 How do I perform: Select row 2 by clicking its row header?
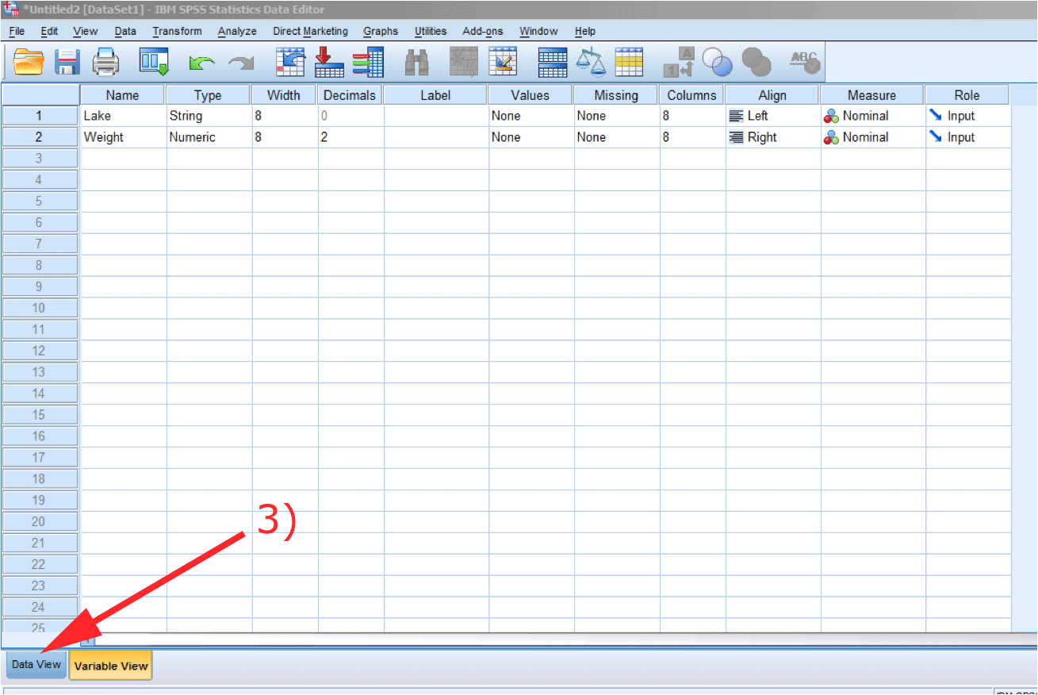[40, 136]
